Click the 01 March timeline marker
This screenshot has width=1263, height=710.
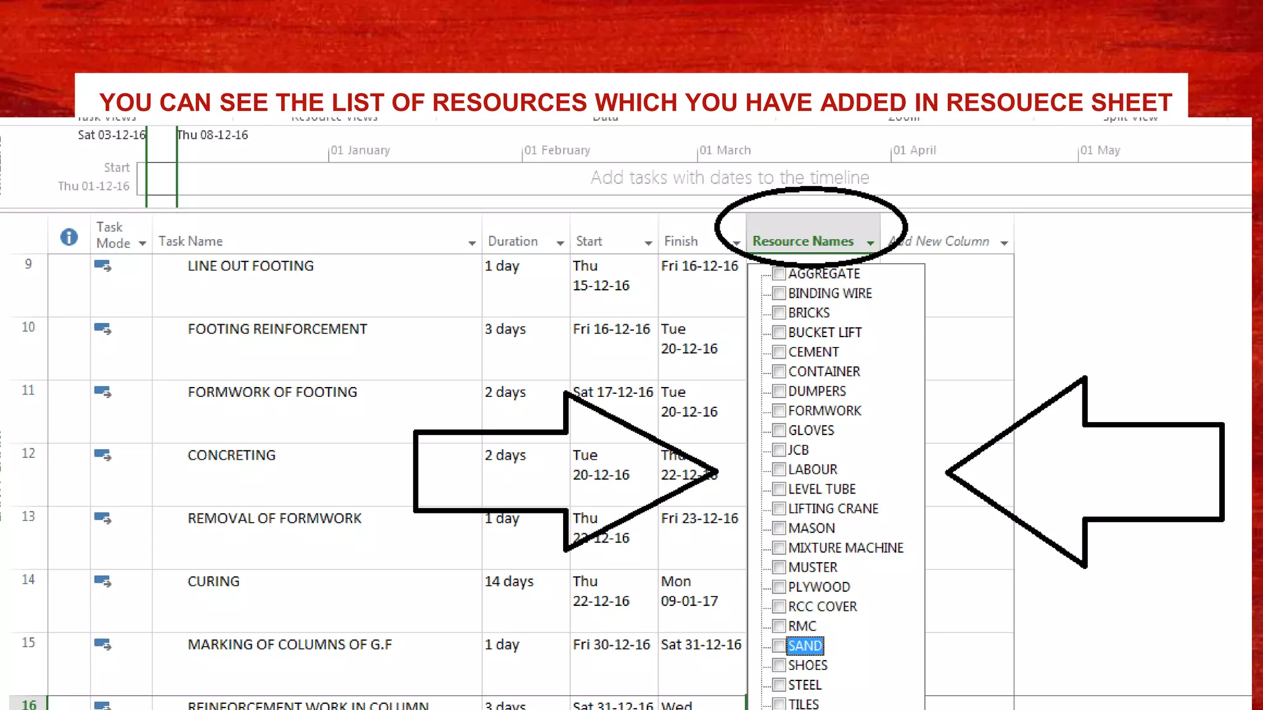click(725, 150)
